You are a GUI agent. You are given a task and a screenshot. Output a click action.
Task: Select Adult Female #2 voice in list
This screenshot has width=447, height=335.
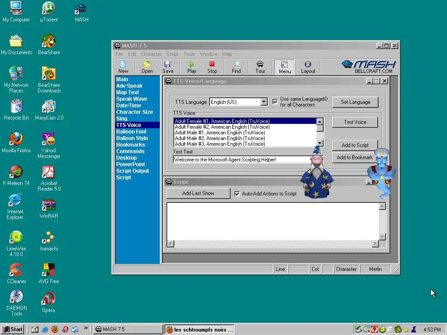point(245,127)
